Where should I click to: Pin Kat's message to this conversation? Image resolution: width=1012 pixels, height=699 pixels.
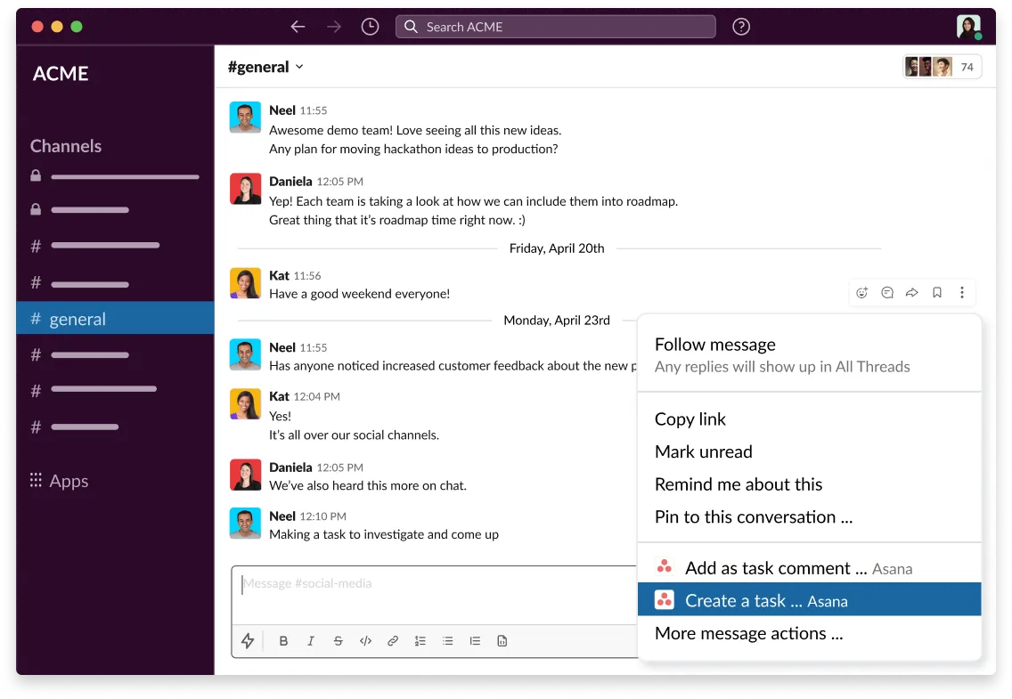(x=754, y=516)
